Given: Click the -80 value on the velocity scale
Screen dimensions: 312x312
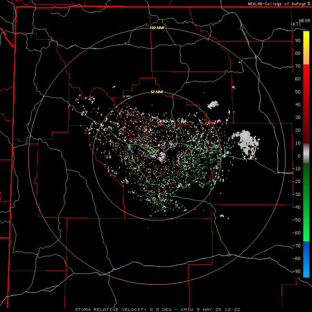Looking at the screenshot, I should [296, 259].
